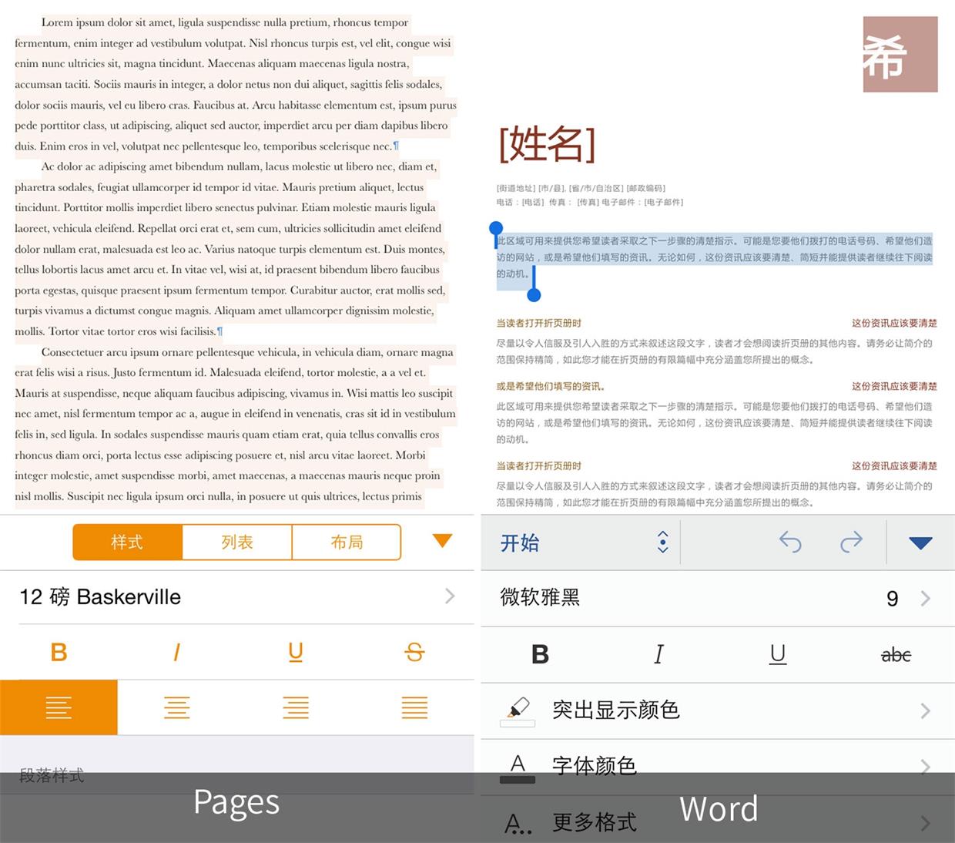
Task: Apply right alignment in Pages
Action: pos(295,707)
